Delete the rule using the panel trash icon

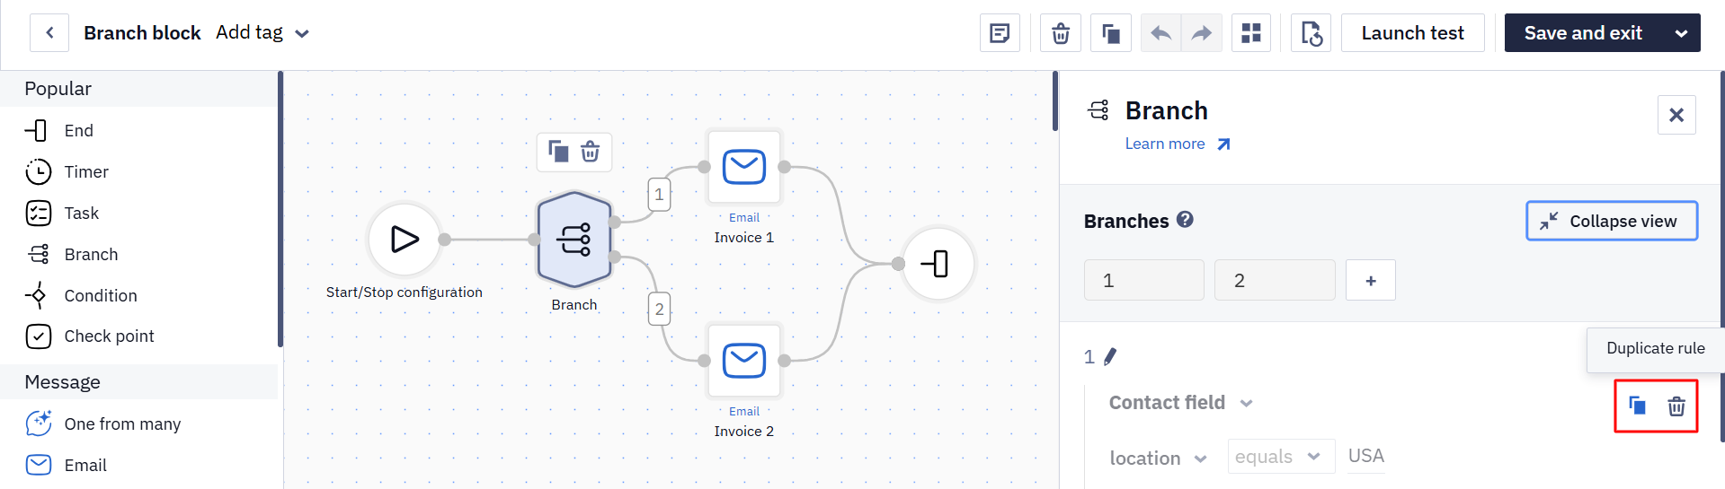click(x=1676, y=406)
